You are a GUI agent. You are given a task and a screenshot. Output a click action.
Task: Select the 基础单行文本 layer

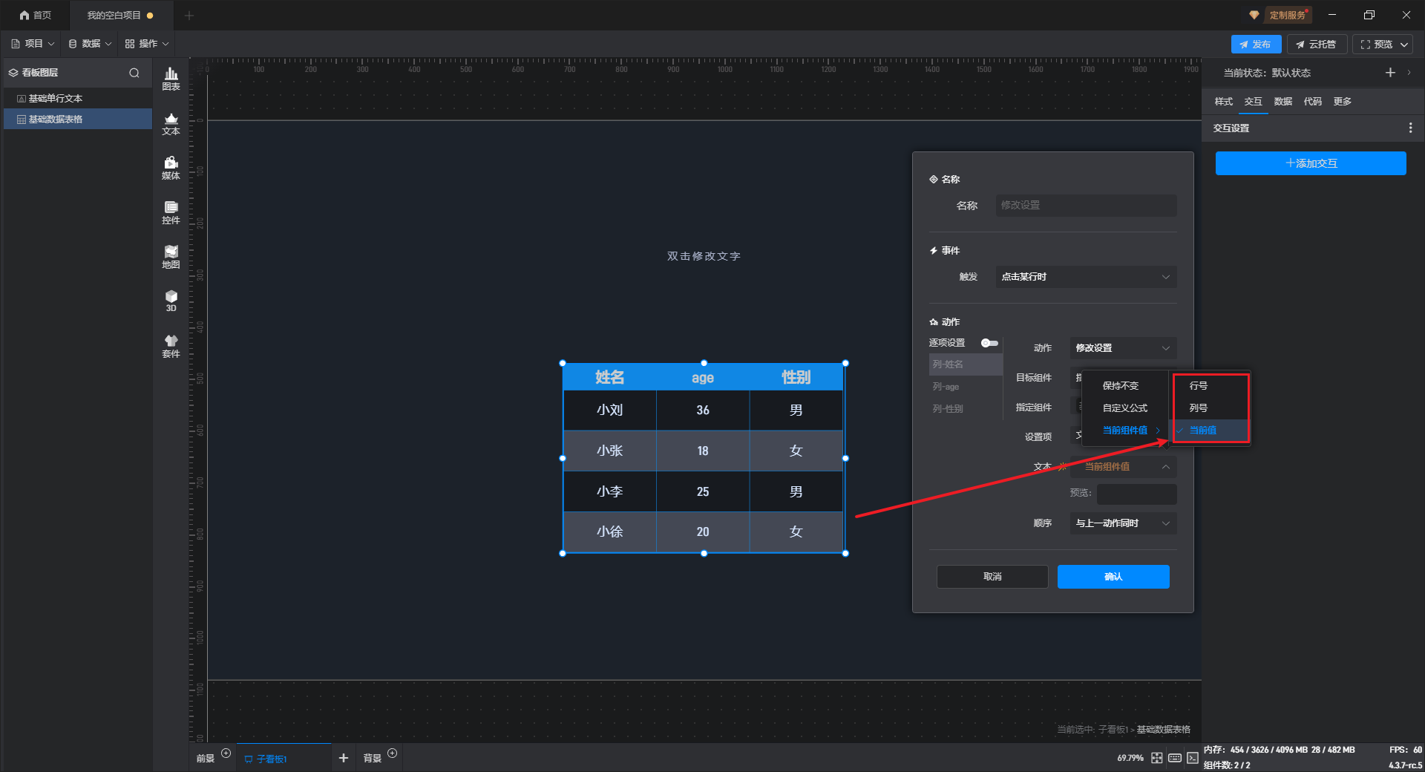(56, 99)
